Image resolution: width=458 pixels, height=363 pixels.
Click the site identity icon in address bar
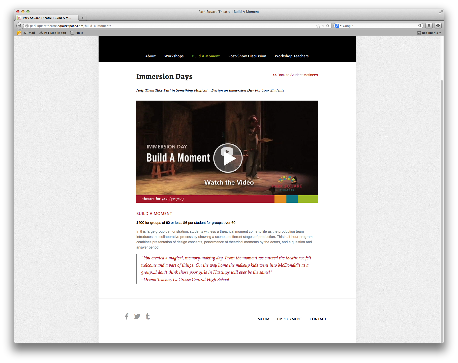click(x=27, y=26)
